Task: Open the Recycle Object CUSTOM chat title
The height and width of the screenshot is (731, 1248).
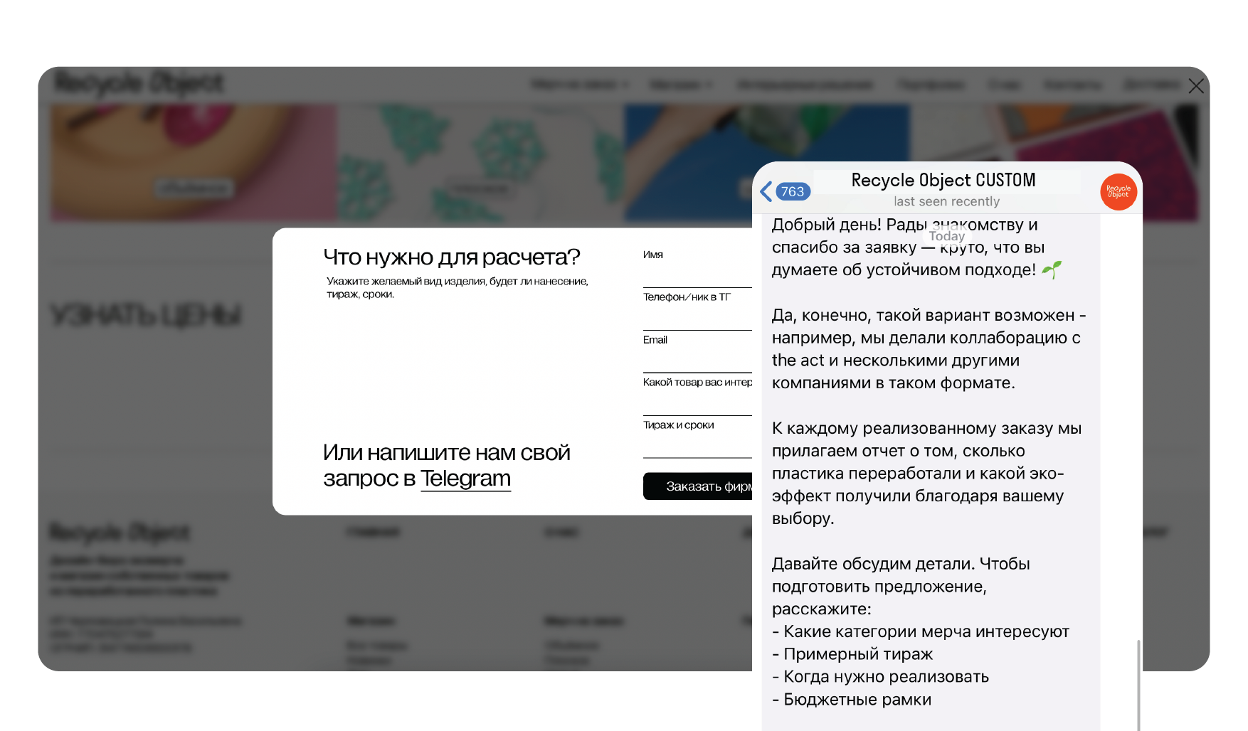Action: pos(943,181)
